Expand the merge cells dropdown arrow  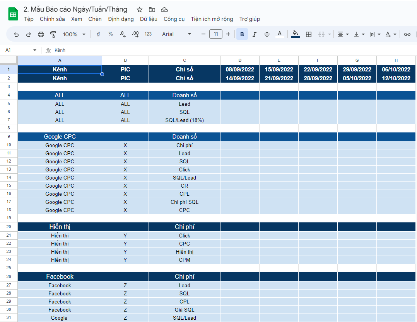[330, 34]
